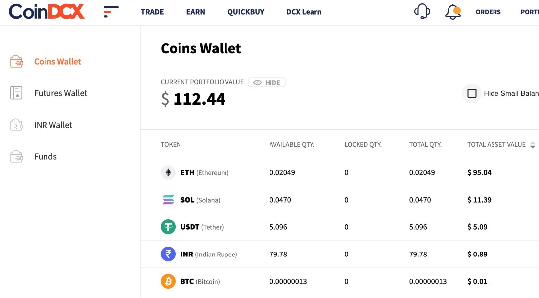The height and width of the screenshot is (298, 539).
Task: Click the Indian Rupee icon
Action: [168, 254]
